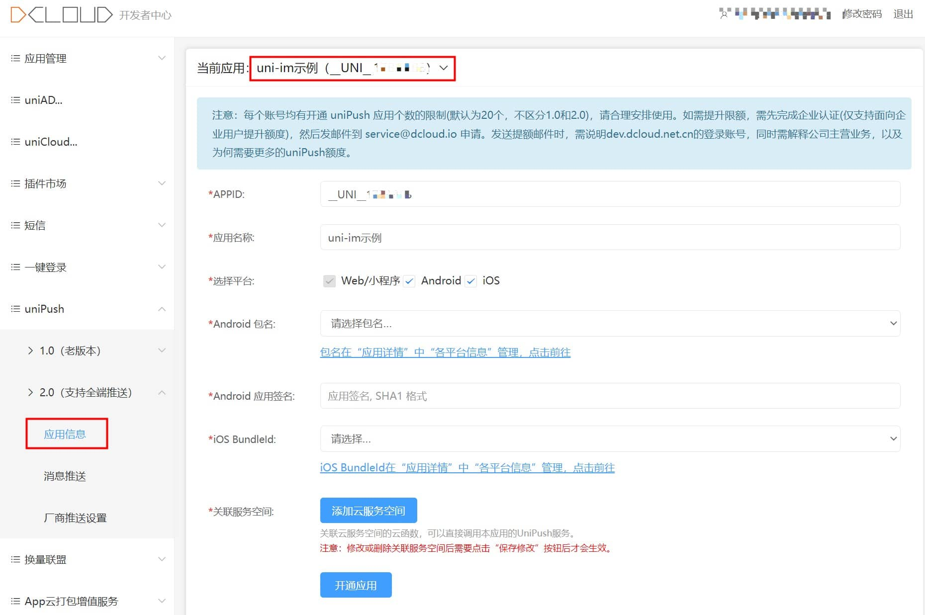This screenshot has width=925, height=615.
Task: Select 消息推送 submenu item
Action: click(65, 476)
